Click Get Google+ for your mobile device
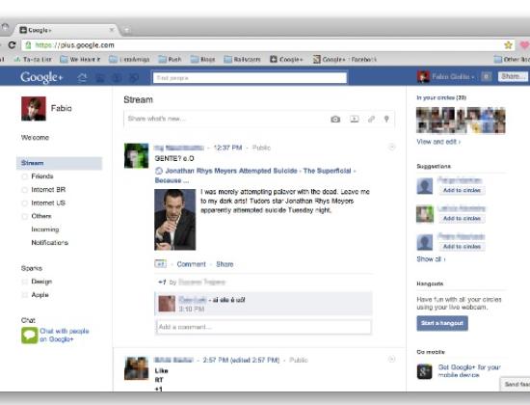This screenshot has height=405, width=530. click(469, 371)
